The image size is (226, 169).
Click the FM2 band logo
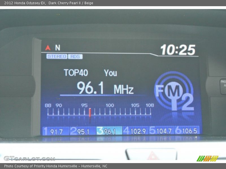(174, 91)
